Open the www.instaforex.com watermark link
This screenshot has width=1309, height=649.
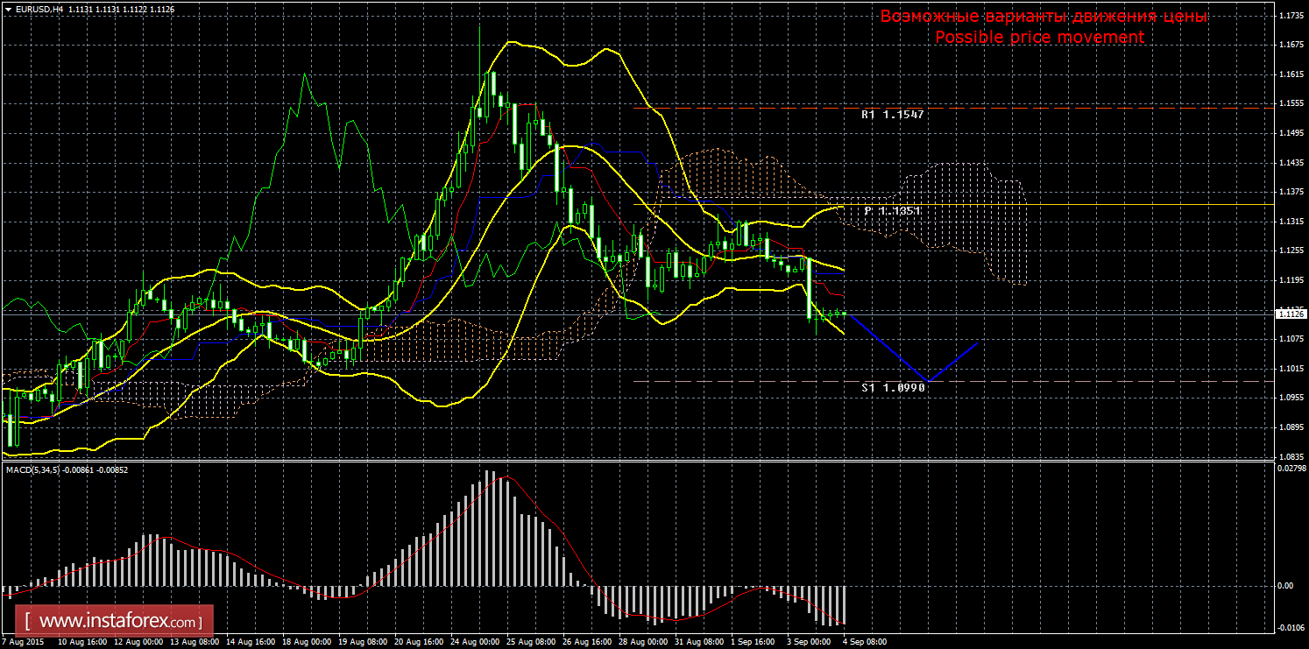[x=115, y=622]
